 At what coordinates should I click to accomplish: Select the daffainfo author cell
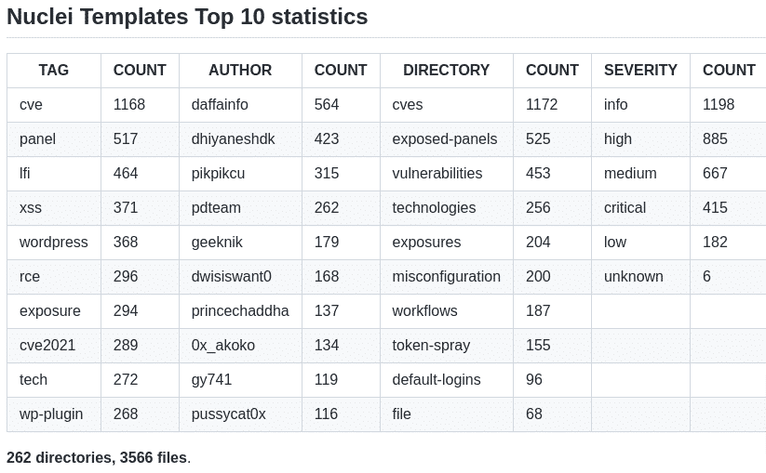[220, 104]
